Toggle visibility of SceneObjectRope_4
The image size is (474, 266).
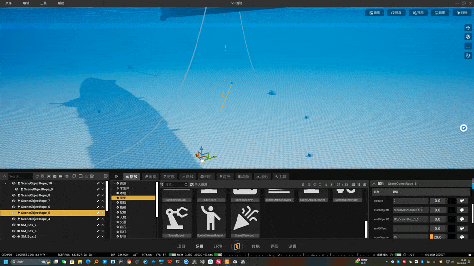coord(14,219)
